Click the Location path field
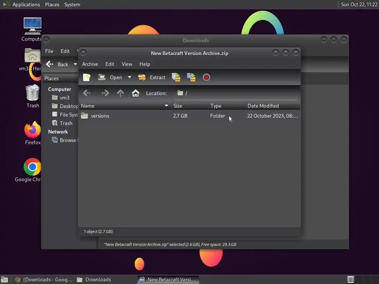Screen dimensions: 379x284 tap(237, 93)
